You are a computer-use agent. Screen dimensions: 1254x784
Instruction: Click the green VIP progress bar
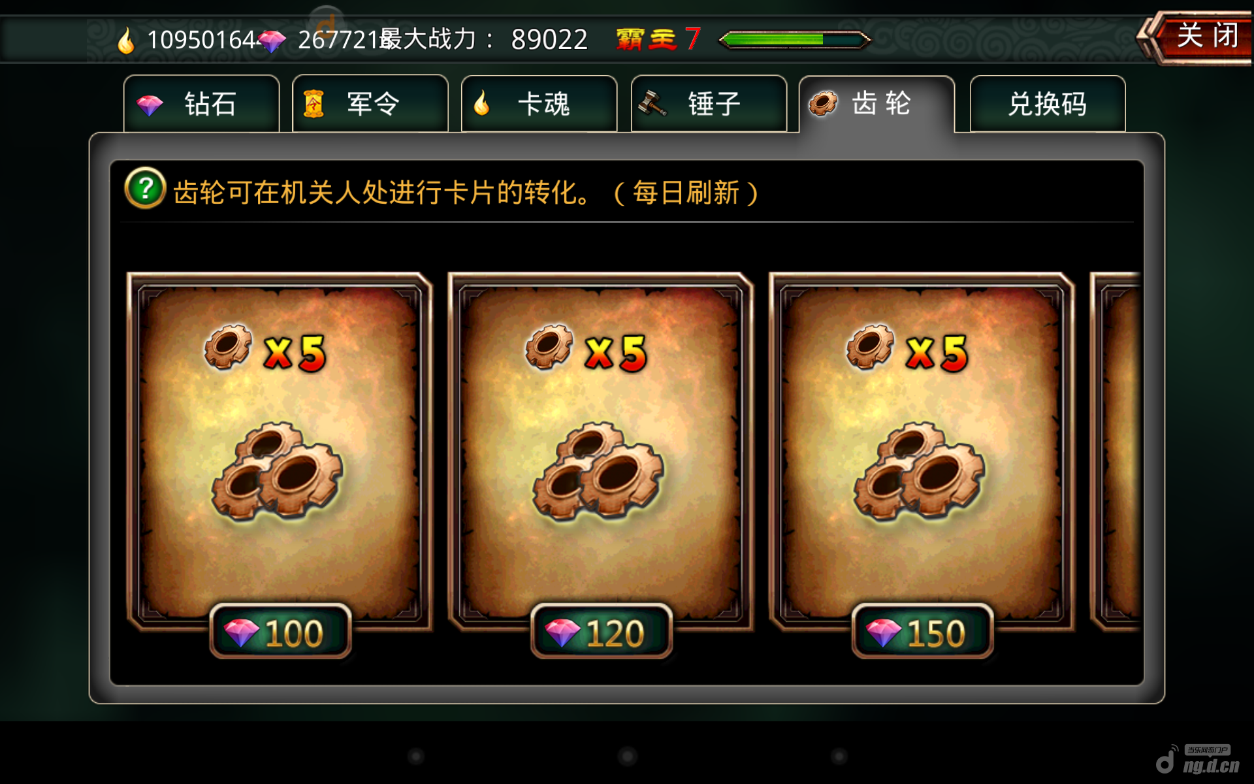(x=795, y=40)
